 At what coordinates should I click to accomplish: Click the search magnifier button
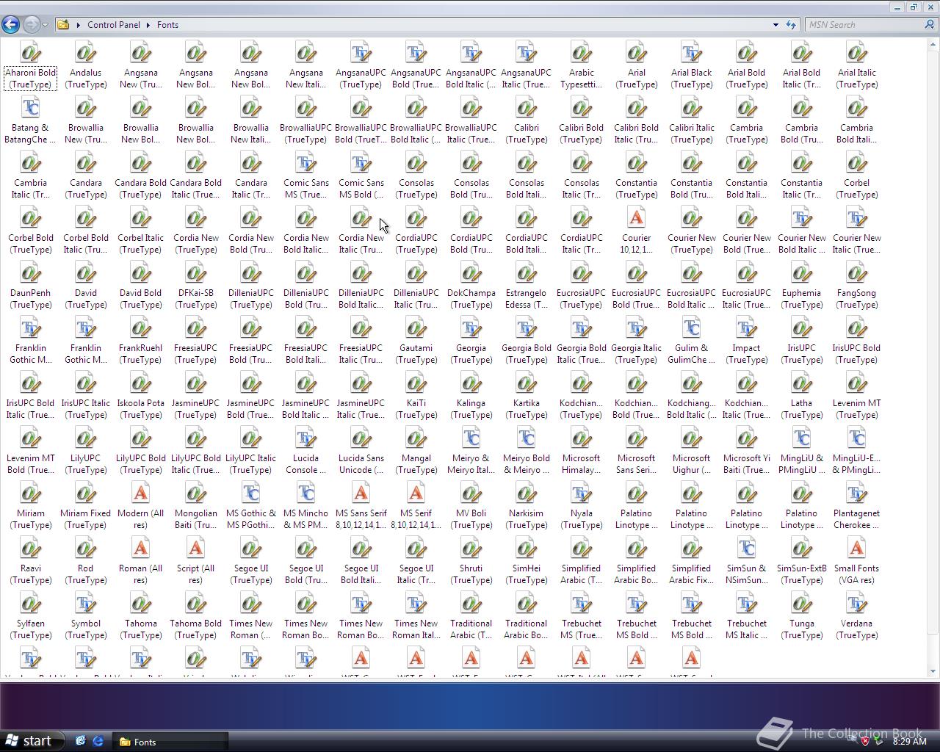pyautogui.click(x=930, y=25)
